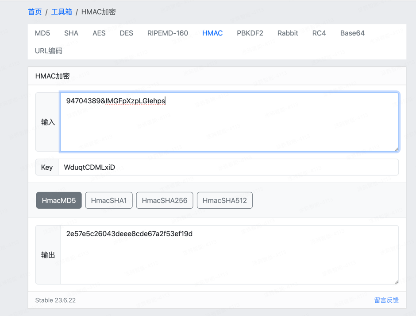Switch to the PBKDF2 tab

point(250,33)
